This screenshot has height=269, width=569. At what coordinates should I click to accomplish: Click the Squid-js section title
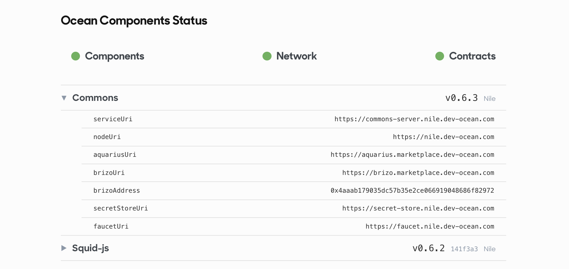click(91, 248)
